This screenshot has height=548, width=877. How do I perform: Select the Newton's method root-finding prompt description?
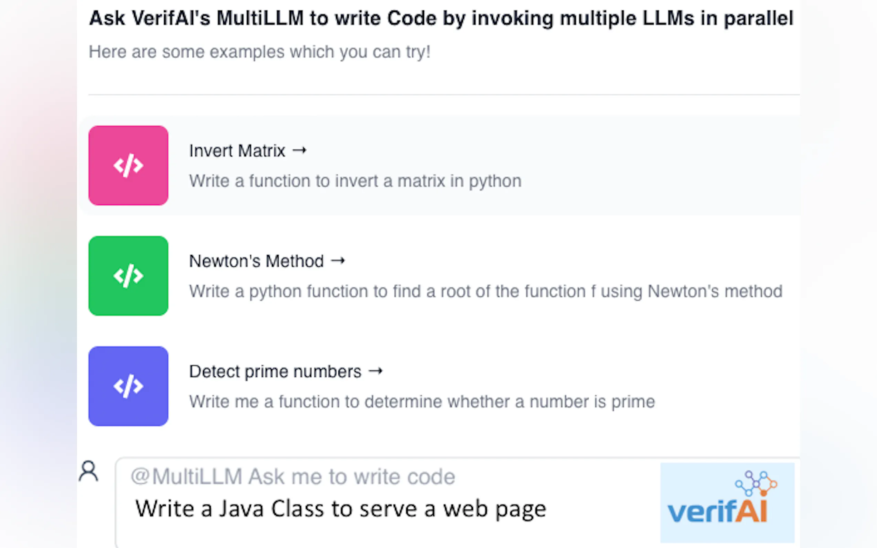point(485,291)
